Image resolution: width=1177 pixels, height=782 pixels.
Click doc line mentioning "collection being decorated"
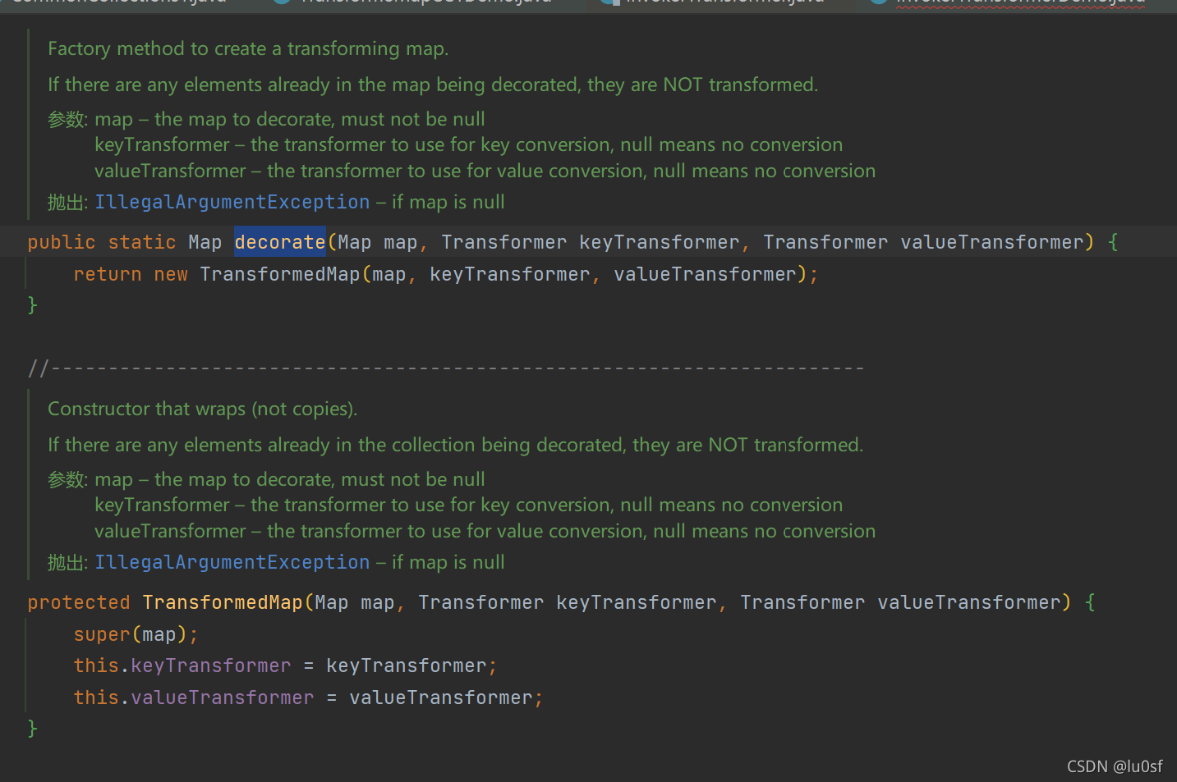coord(456,445)
